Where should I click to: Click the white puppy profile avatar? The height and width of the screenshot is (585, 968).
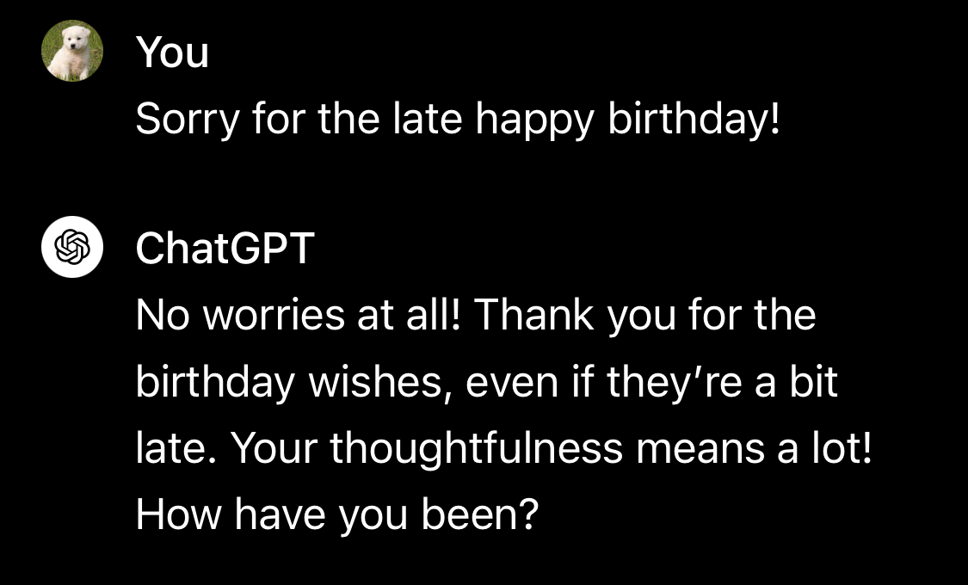[x=72, y=51]
